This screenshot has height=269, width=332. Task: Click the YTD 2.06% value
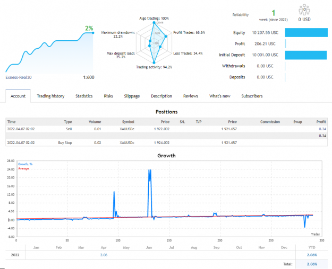312,255
